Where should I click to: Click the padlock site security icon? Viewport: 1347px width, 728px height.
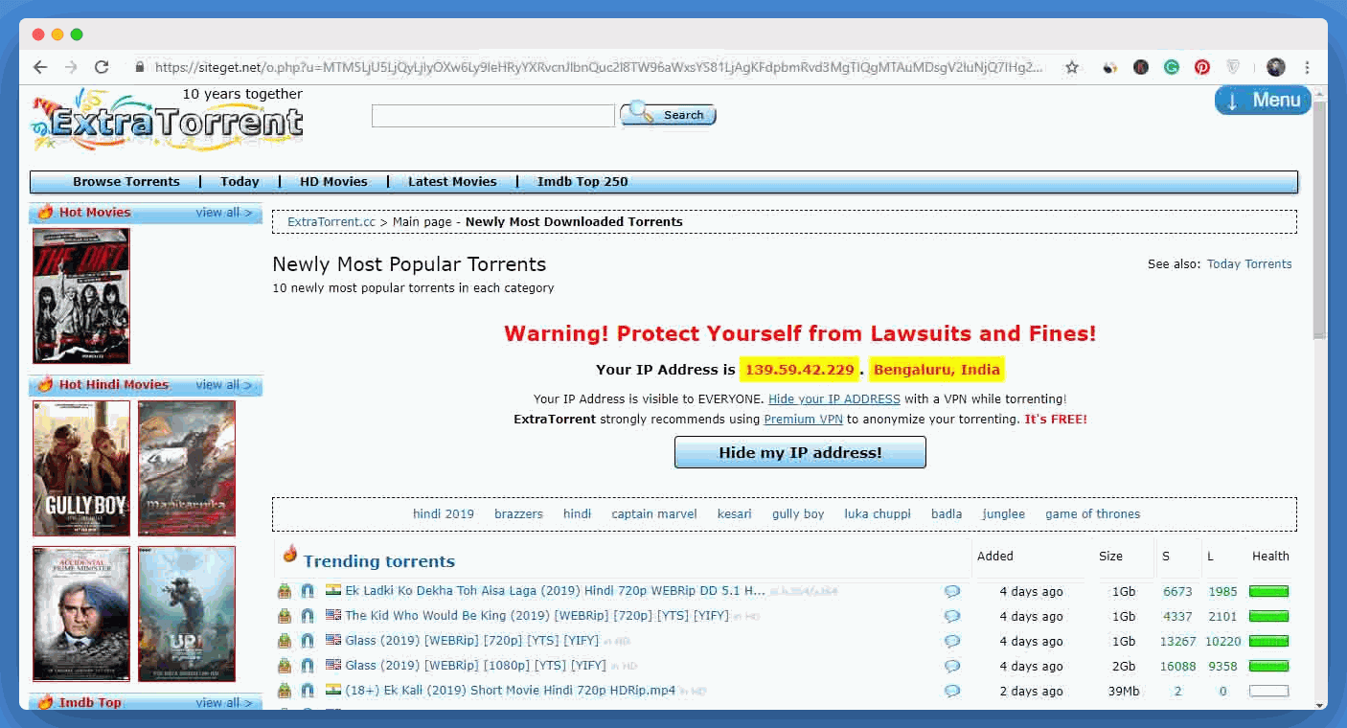tap(140, 67)
